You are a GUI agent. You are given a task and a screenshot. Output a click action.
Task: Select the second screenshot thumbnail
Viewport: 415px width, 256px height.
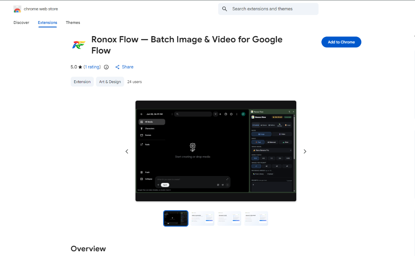pos(203,218)
